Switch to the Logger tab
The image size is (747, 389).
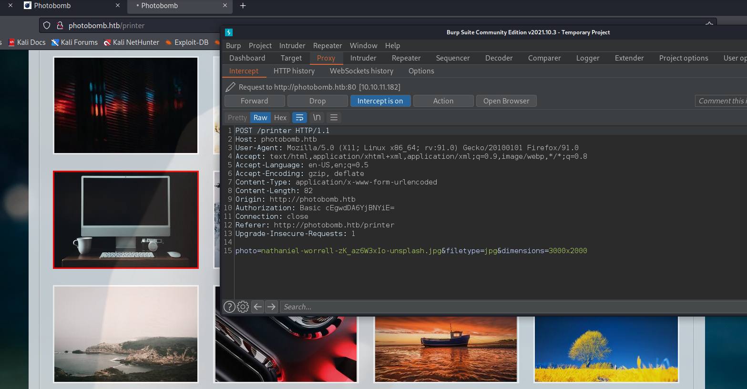pyautogui.click(x=588, y=58)
